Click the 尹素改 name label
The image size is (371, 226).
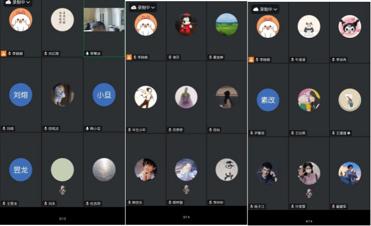coord(259,133)
